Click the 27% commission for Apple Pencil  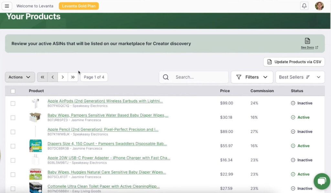pos(254,131)
